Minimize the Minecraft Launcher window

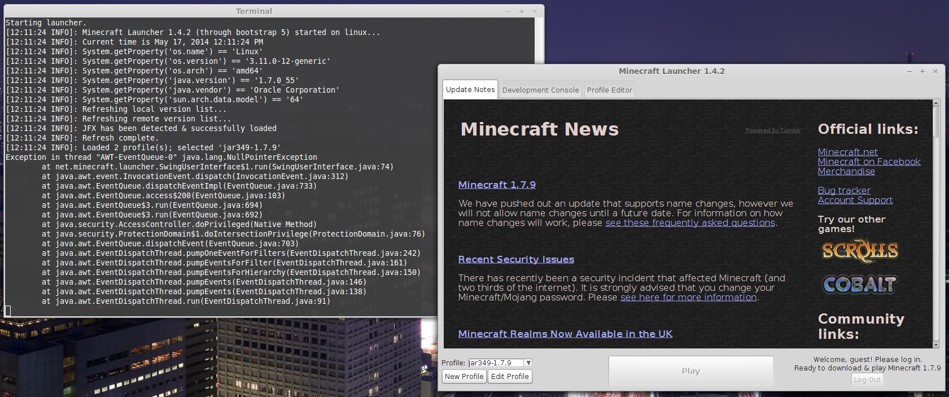coord(909,72)
